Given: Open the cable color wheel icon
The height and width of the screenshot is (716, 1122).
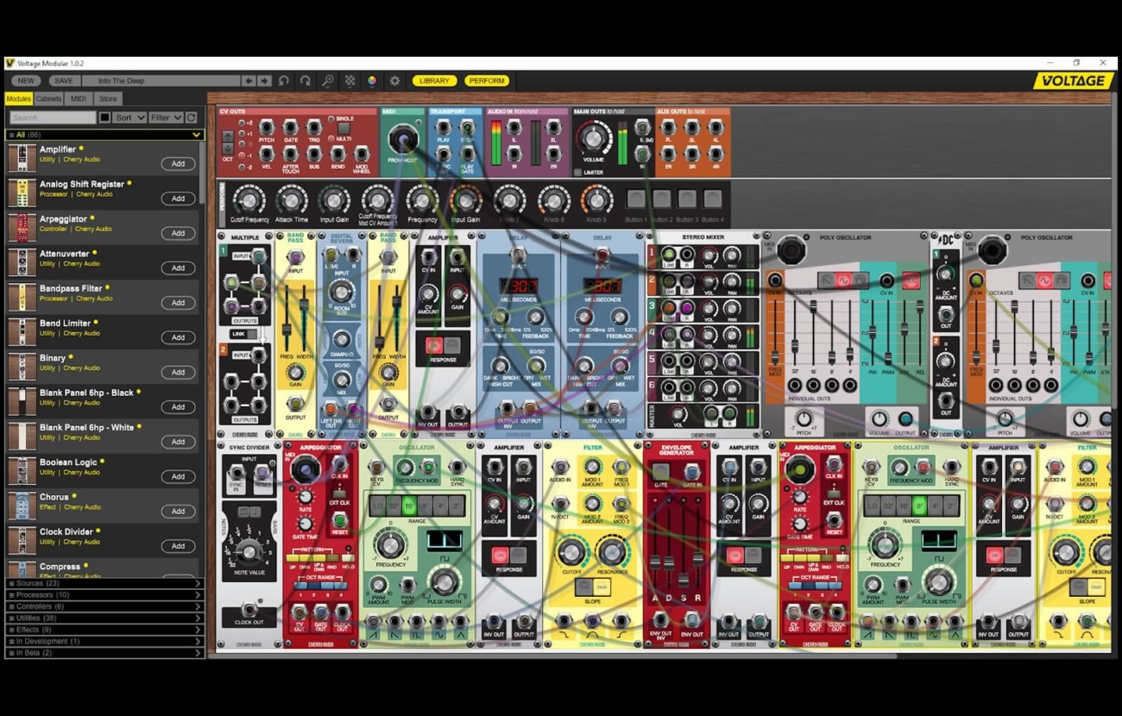Looking at the screenshot, I should pyautogui.click(x=372, y=81).
